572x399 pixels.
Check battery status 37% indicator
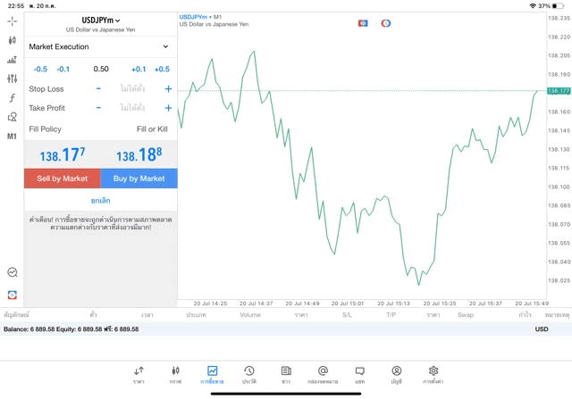tap(551, 6)
